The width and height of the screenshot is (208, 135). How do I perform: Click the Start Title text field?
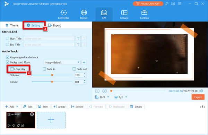pyautogui.click(x=49, y=39)
